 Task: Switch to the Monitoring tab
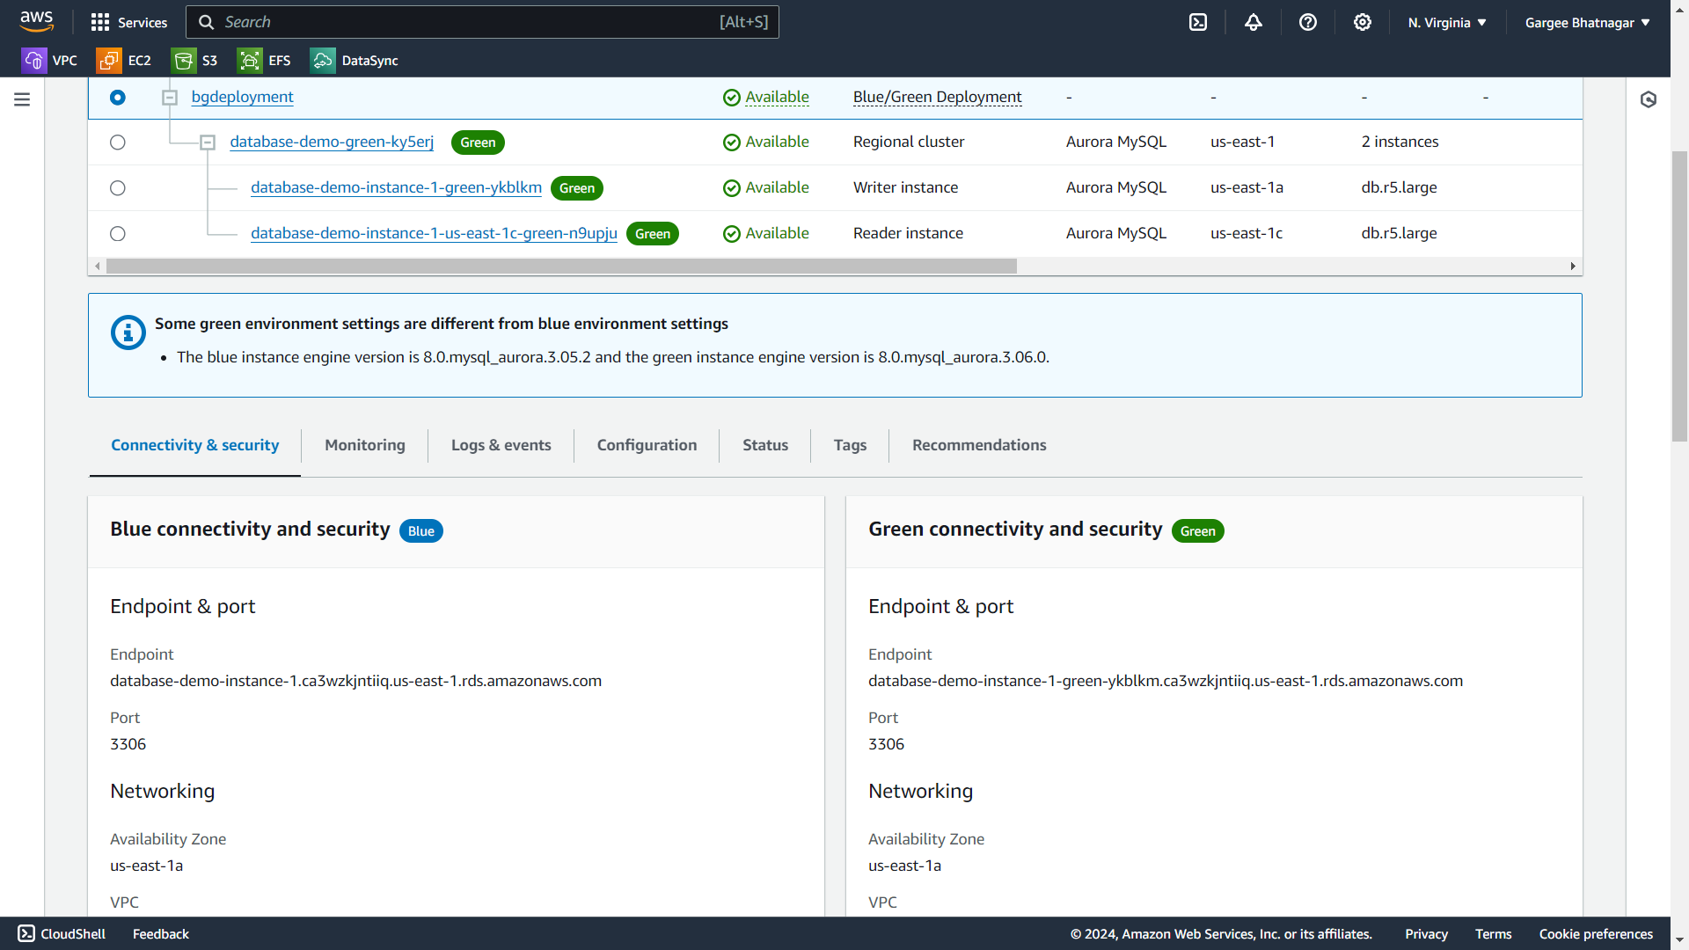[x=364, y=445]
